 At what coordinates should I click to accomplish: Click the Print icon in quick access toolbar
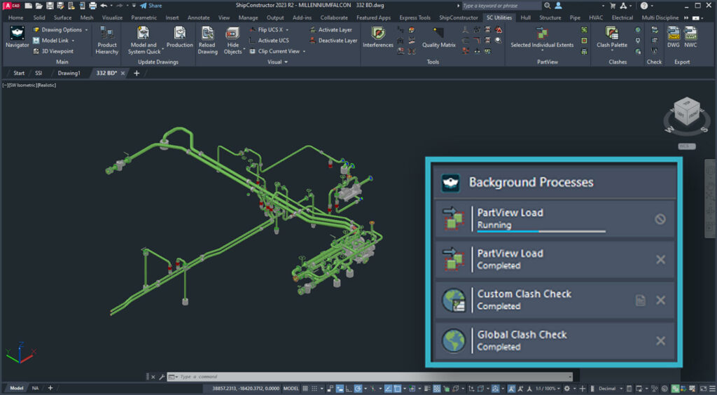pyautogui.click(x=93, y=6)
